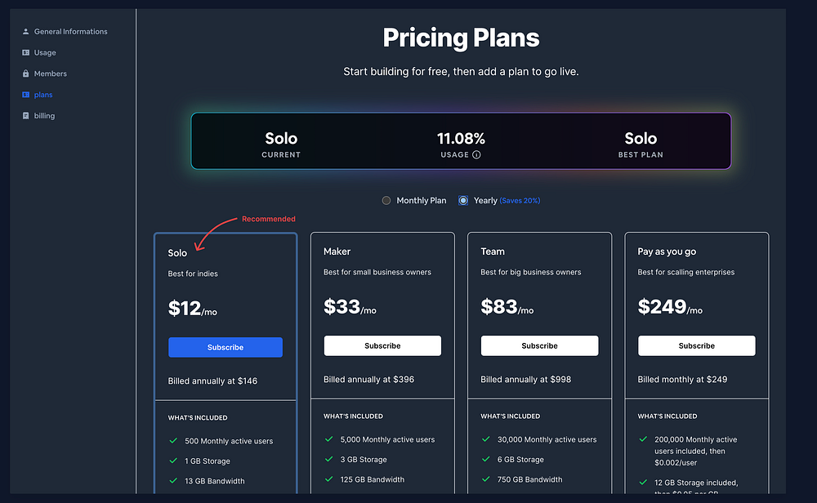Viewport: 817px width, 503px height.
Task: Click the General Informations person icon
Action: pos(25,32)
